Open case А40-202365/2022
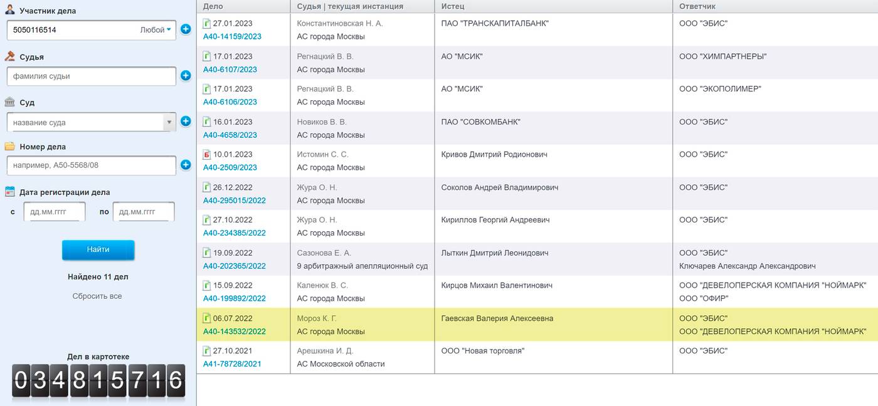Screen dimensions: 878x406 click(x=235, y=266)
